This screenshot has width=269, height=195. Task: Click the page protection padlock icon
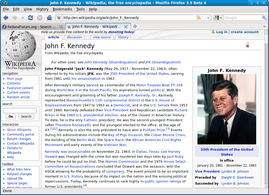(x=247, y=45)
